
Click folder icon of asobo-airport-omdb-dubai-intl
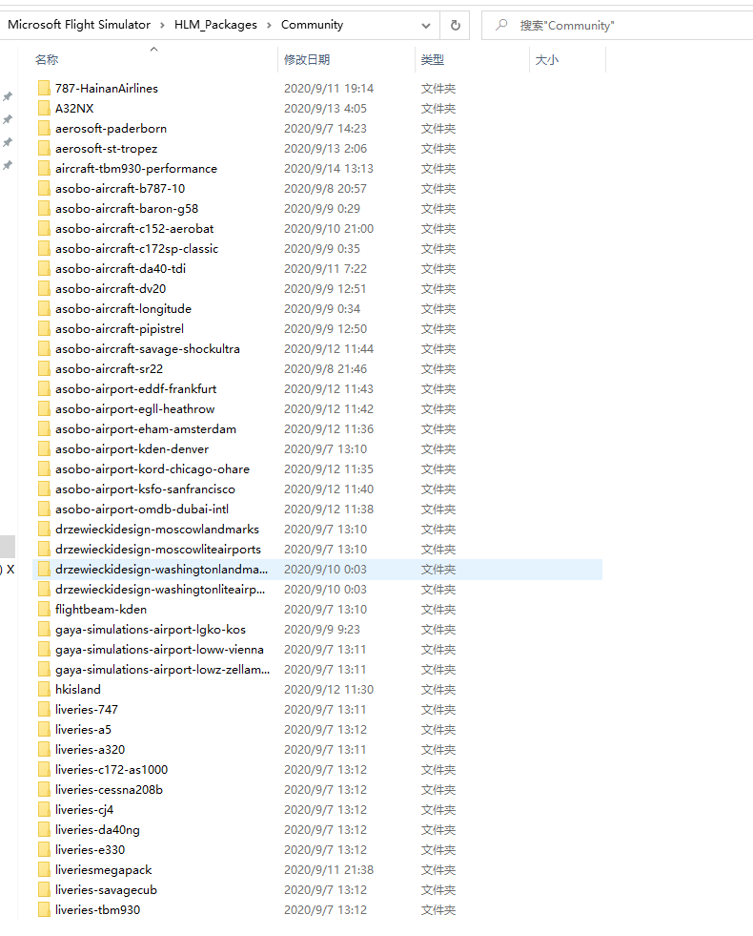click(44, 510)
